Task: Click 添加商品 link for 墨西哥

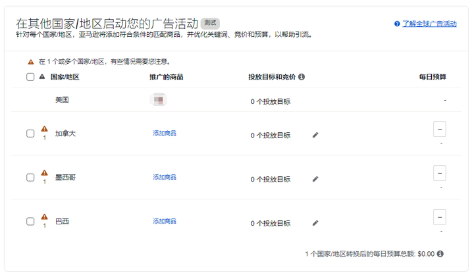Action: [x=165, y=178]
